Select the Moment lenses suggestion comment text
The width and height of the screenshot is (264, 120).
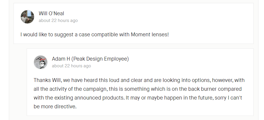[95, 35]
